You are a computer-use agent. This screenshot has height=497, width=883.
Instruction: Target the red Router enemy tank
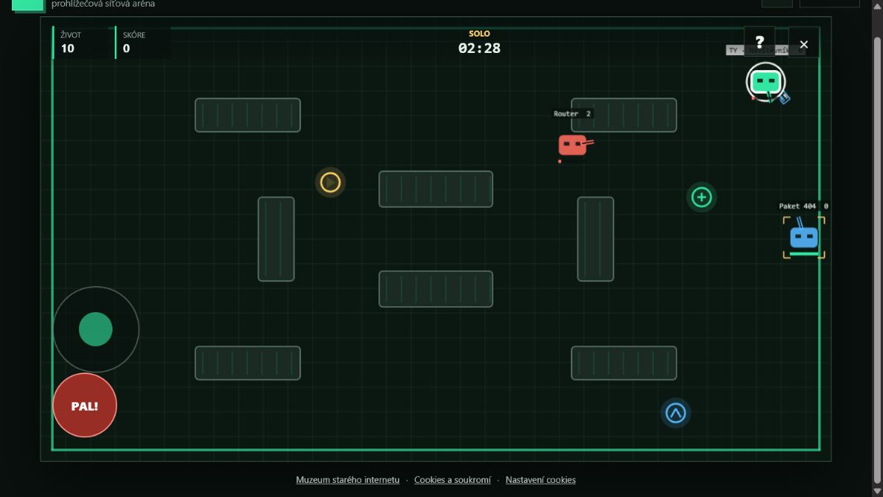[575, 145]
